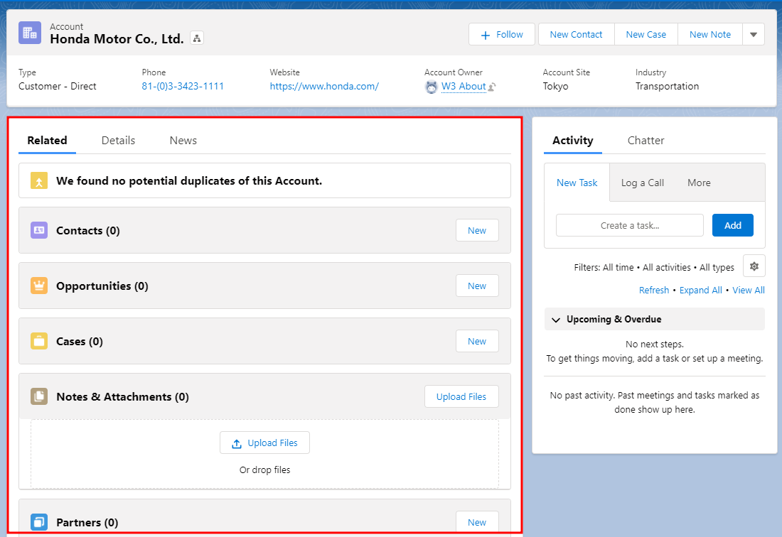Open activity timeline settings gear

pos(754,266)
